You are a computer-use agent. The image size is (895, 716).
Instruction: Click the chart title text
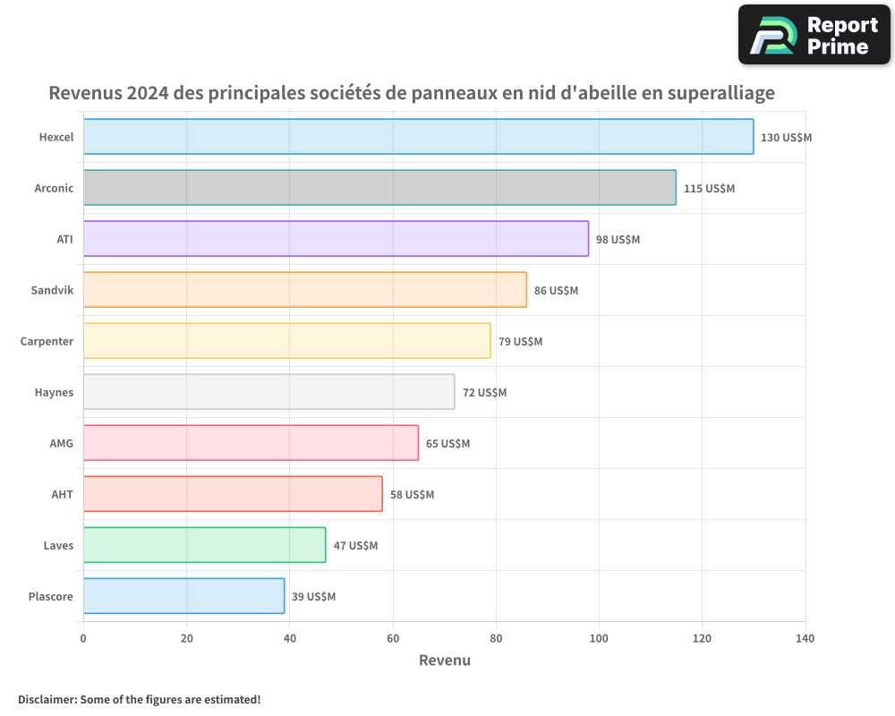coord(411,93)
